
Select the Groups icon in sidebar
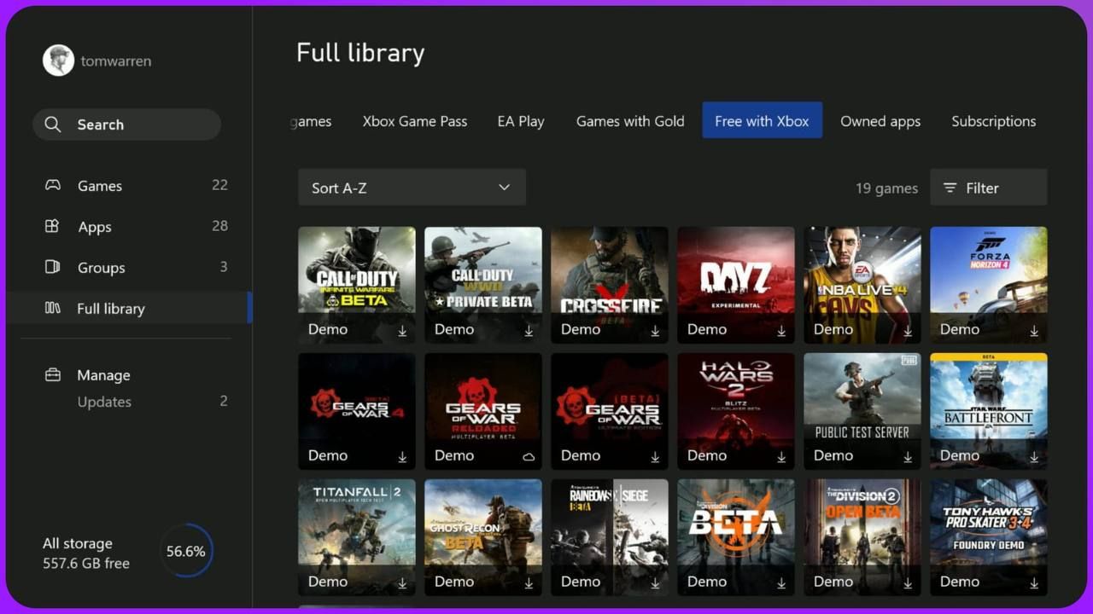point(53,267)
